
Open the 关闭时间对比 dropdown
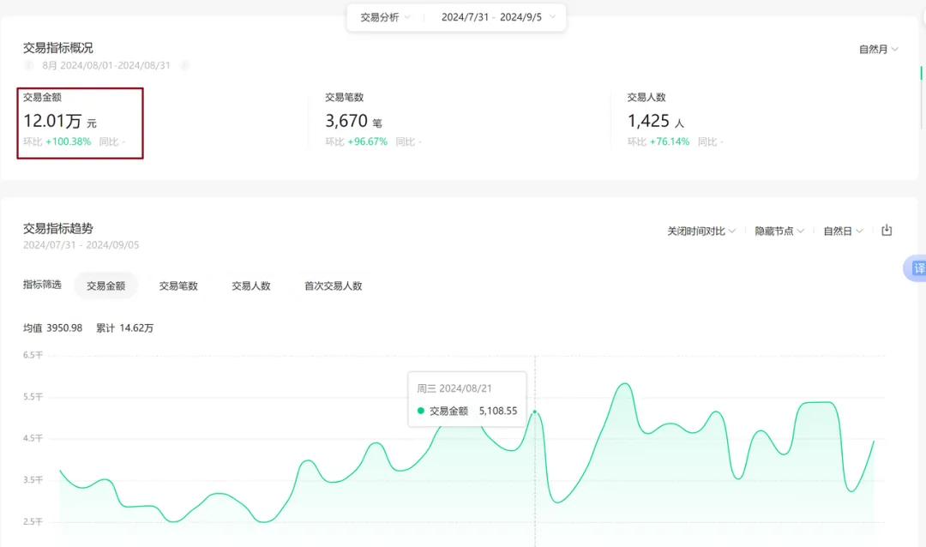pyautogui.click(x=701, y=231)
